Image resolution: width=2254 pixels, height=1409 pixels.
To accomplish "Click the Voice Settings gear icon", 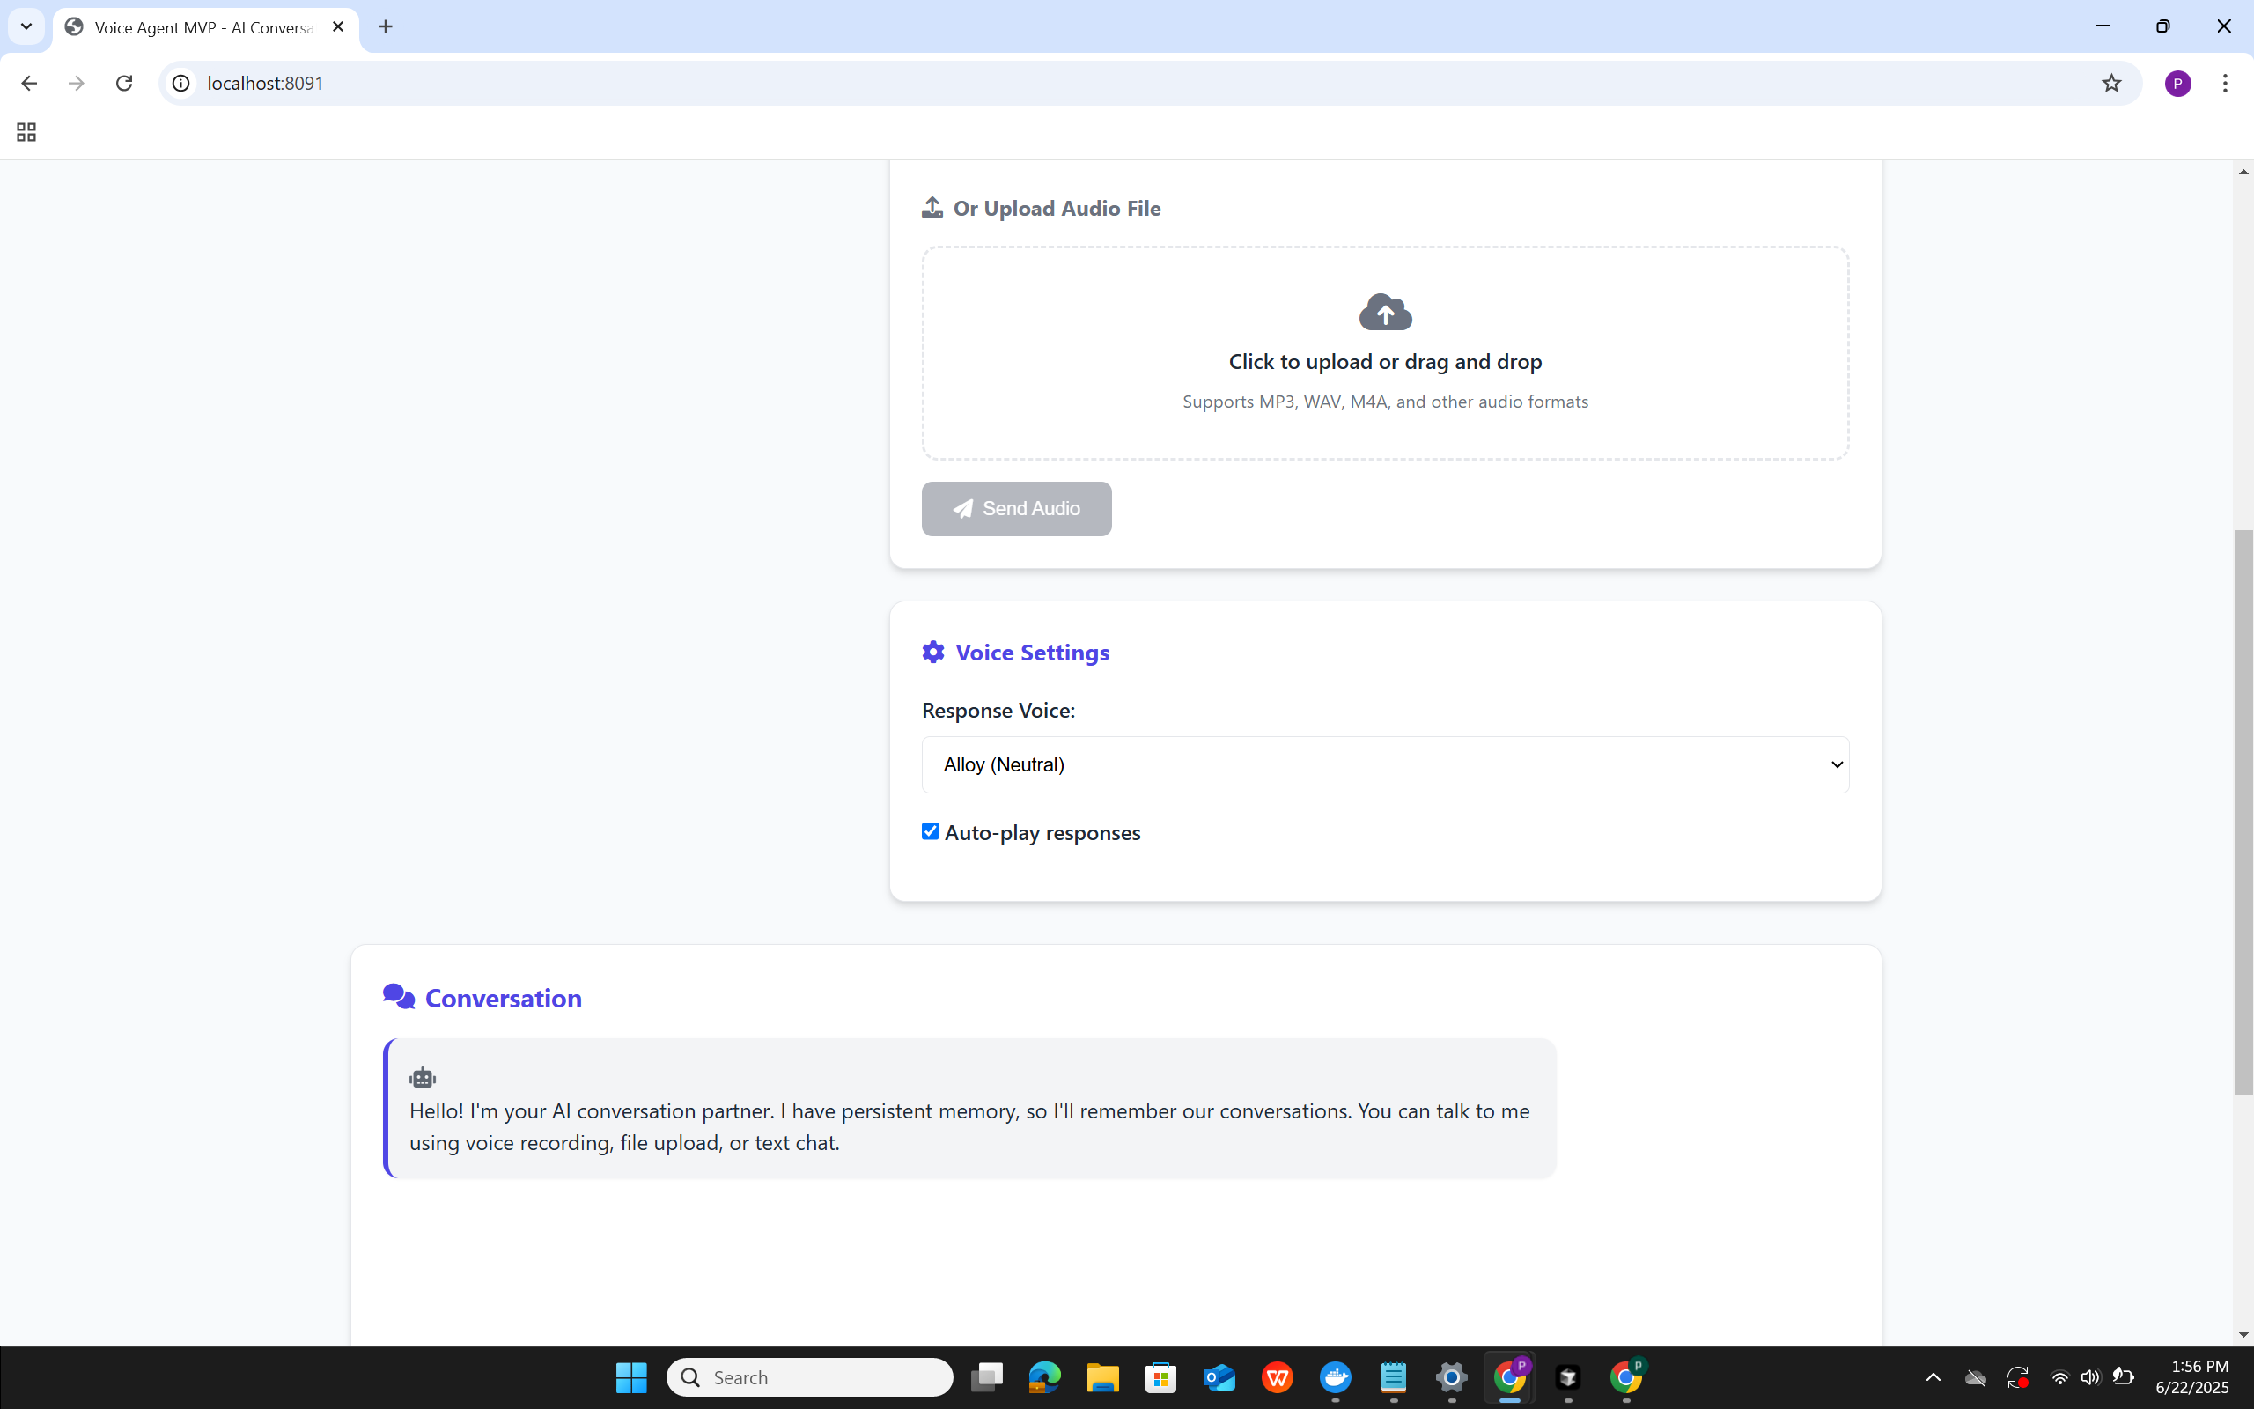I will coord(932,653).
